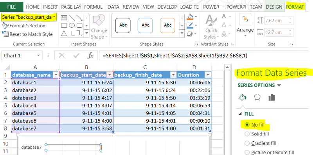Screen dimensions: 313x155
Task: Open the database_name column filter
Action: click(56, 75)
